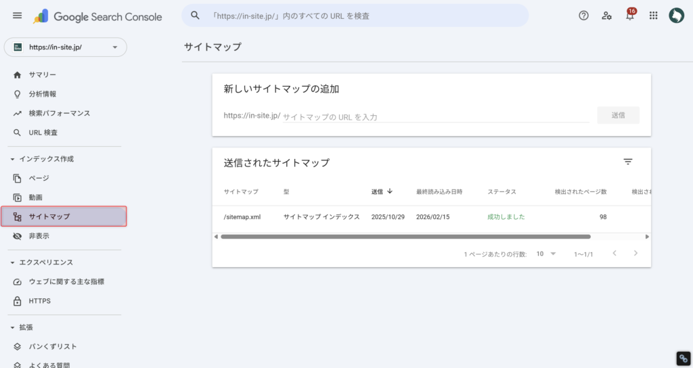Click the 検出されたページ数 column header

pos(581,191)
